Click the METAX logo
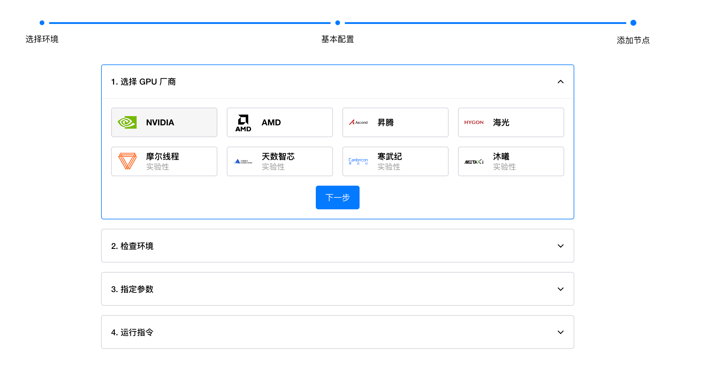Screen dimensions: 715x392 [x=474, y=162]
